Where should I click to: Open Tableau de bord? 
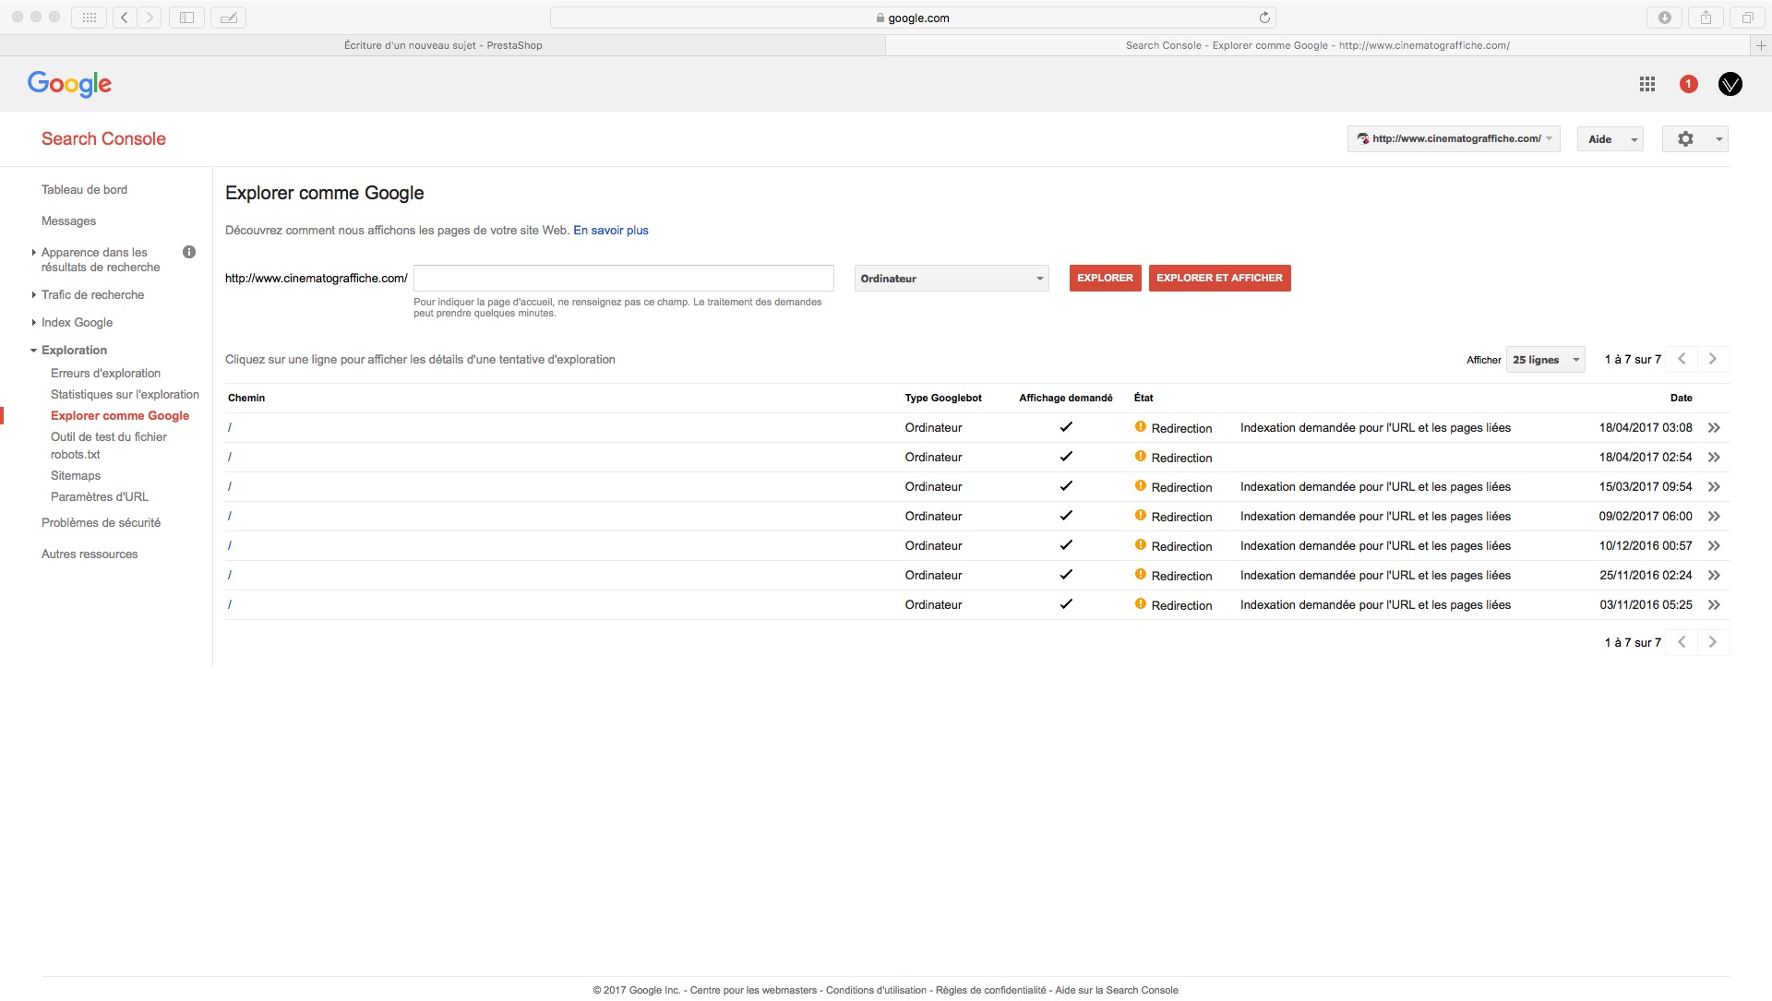(x=84, y=190)
